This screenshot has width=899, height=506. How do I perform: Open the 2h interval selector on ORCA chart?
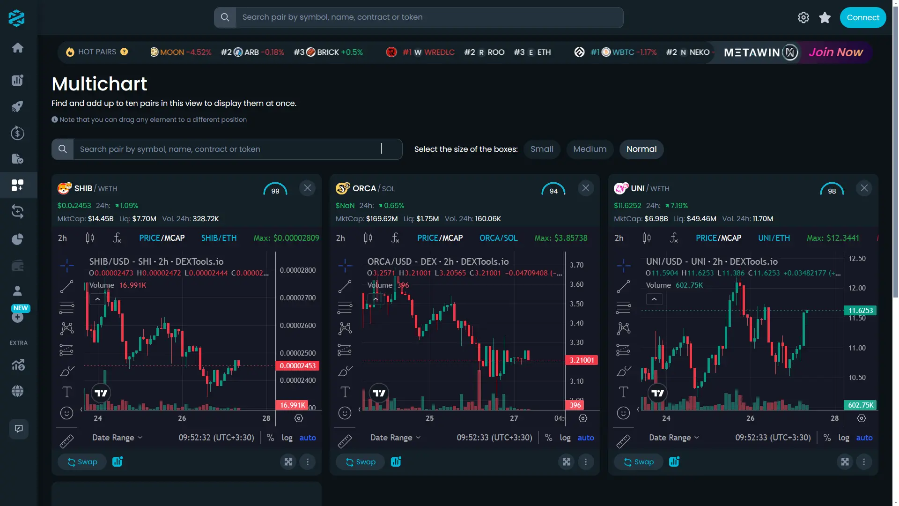(340, 238)
